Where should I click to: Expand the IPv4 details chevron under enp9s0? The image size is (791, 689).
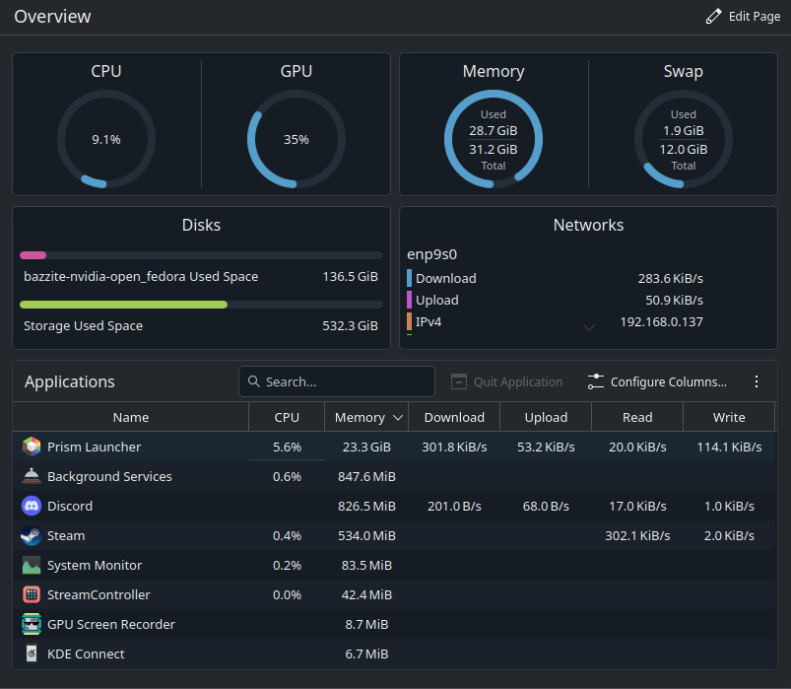click(x=588, y=326)
